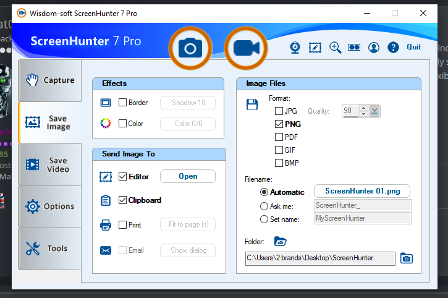Close the ScreenHunter window
Image resolution: width=448 pixels, height=298 pixels.
[x=423, y=13]
